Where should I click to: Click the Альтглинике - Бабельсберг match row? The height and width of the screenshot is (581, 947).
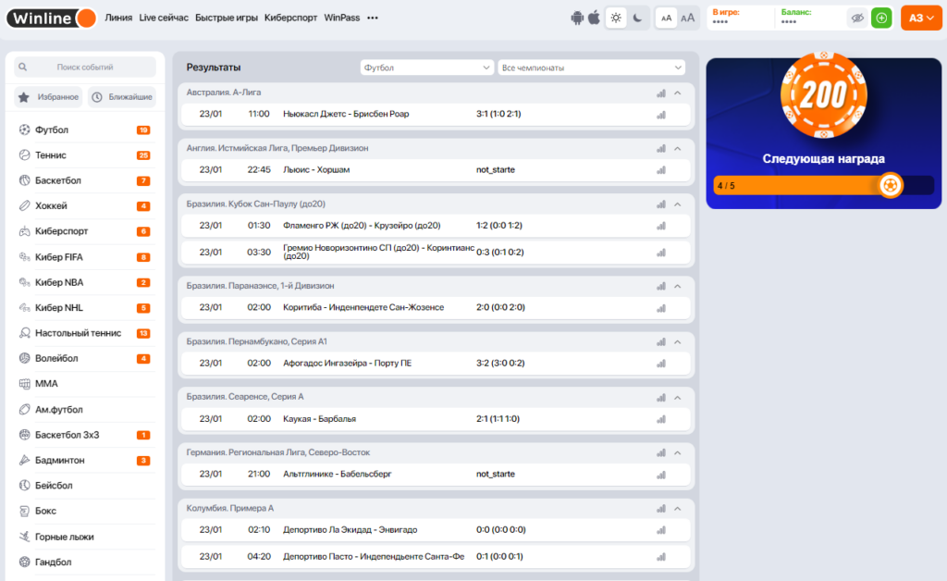coord(436,474)
